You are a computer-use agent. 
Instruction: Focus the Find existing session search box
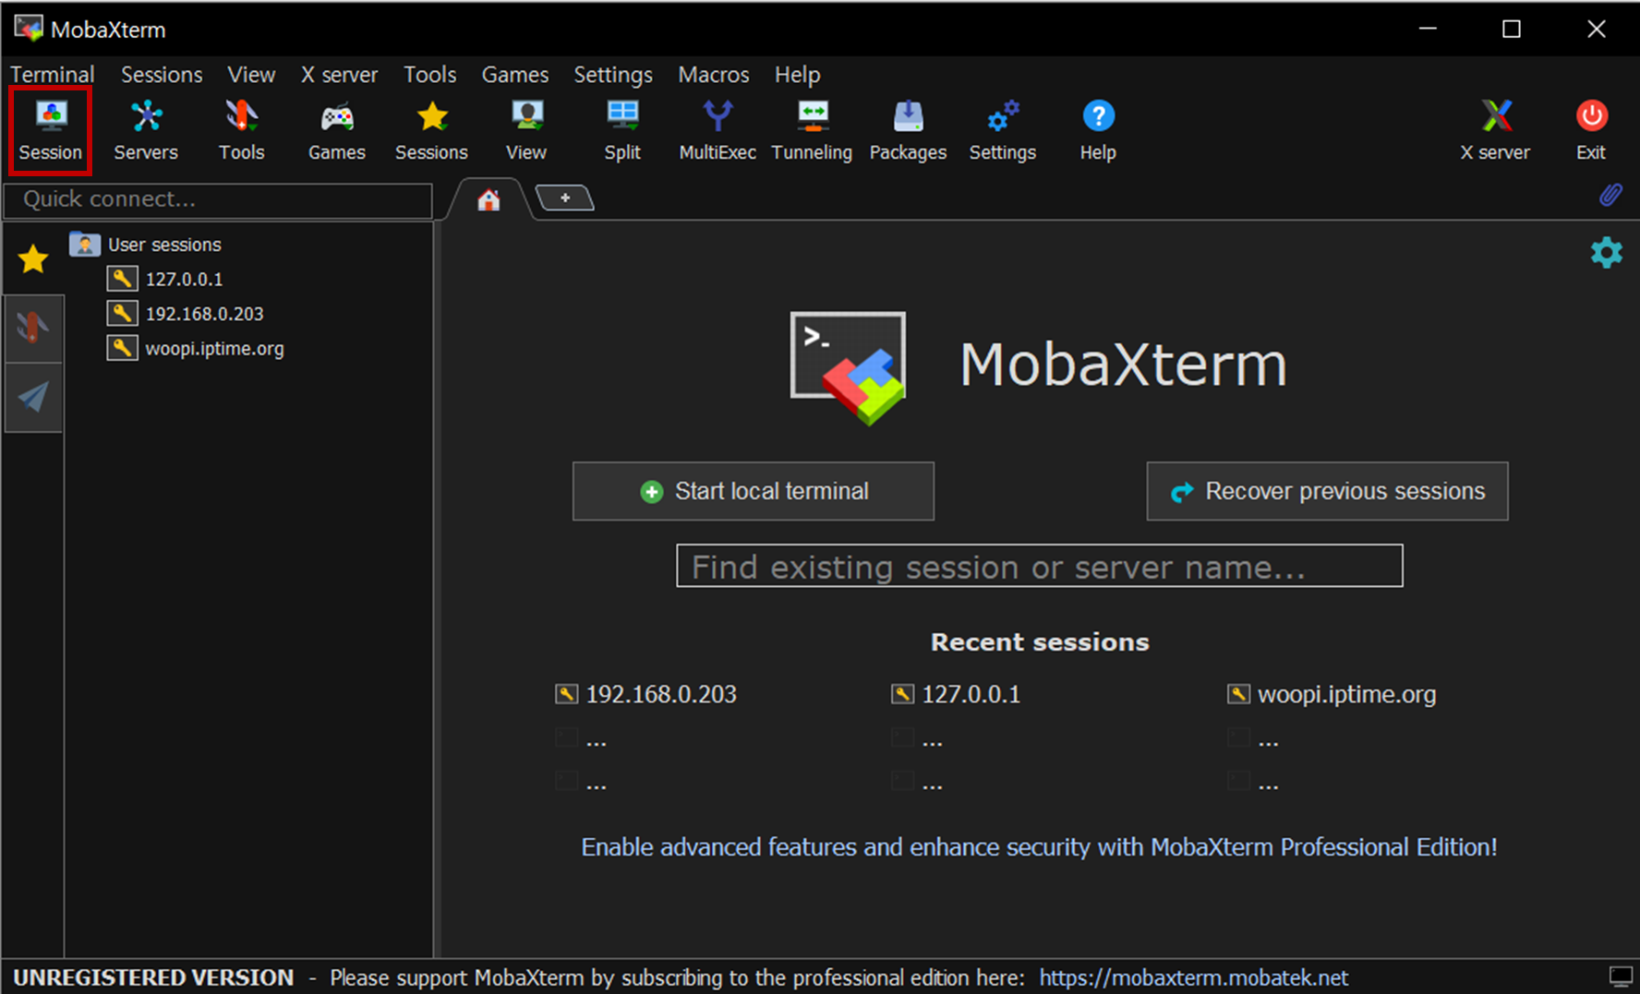[x=1040, y=566]
